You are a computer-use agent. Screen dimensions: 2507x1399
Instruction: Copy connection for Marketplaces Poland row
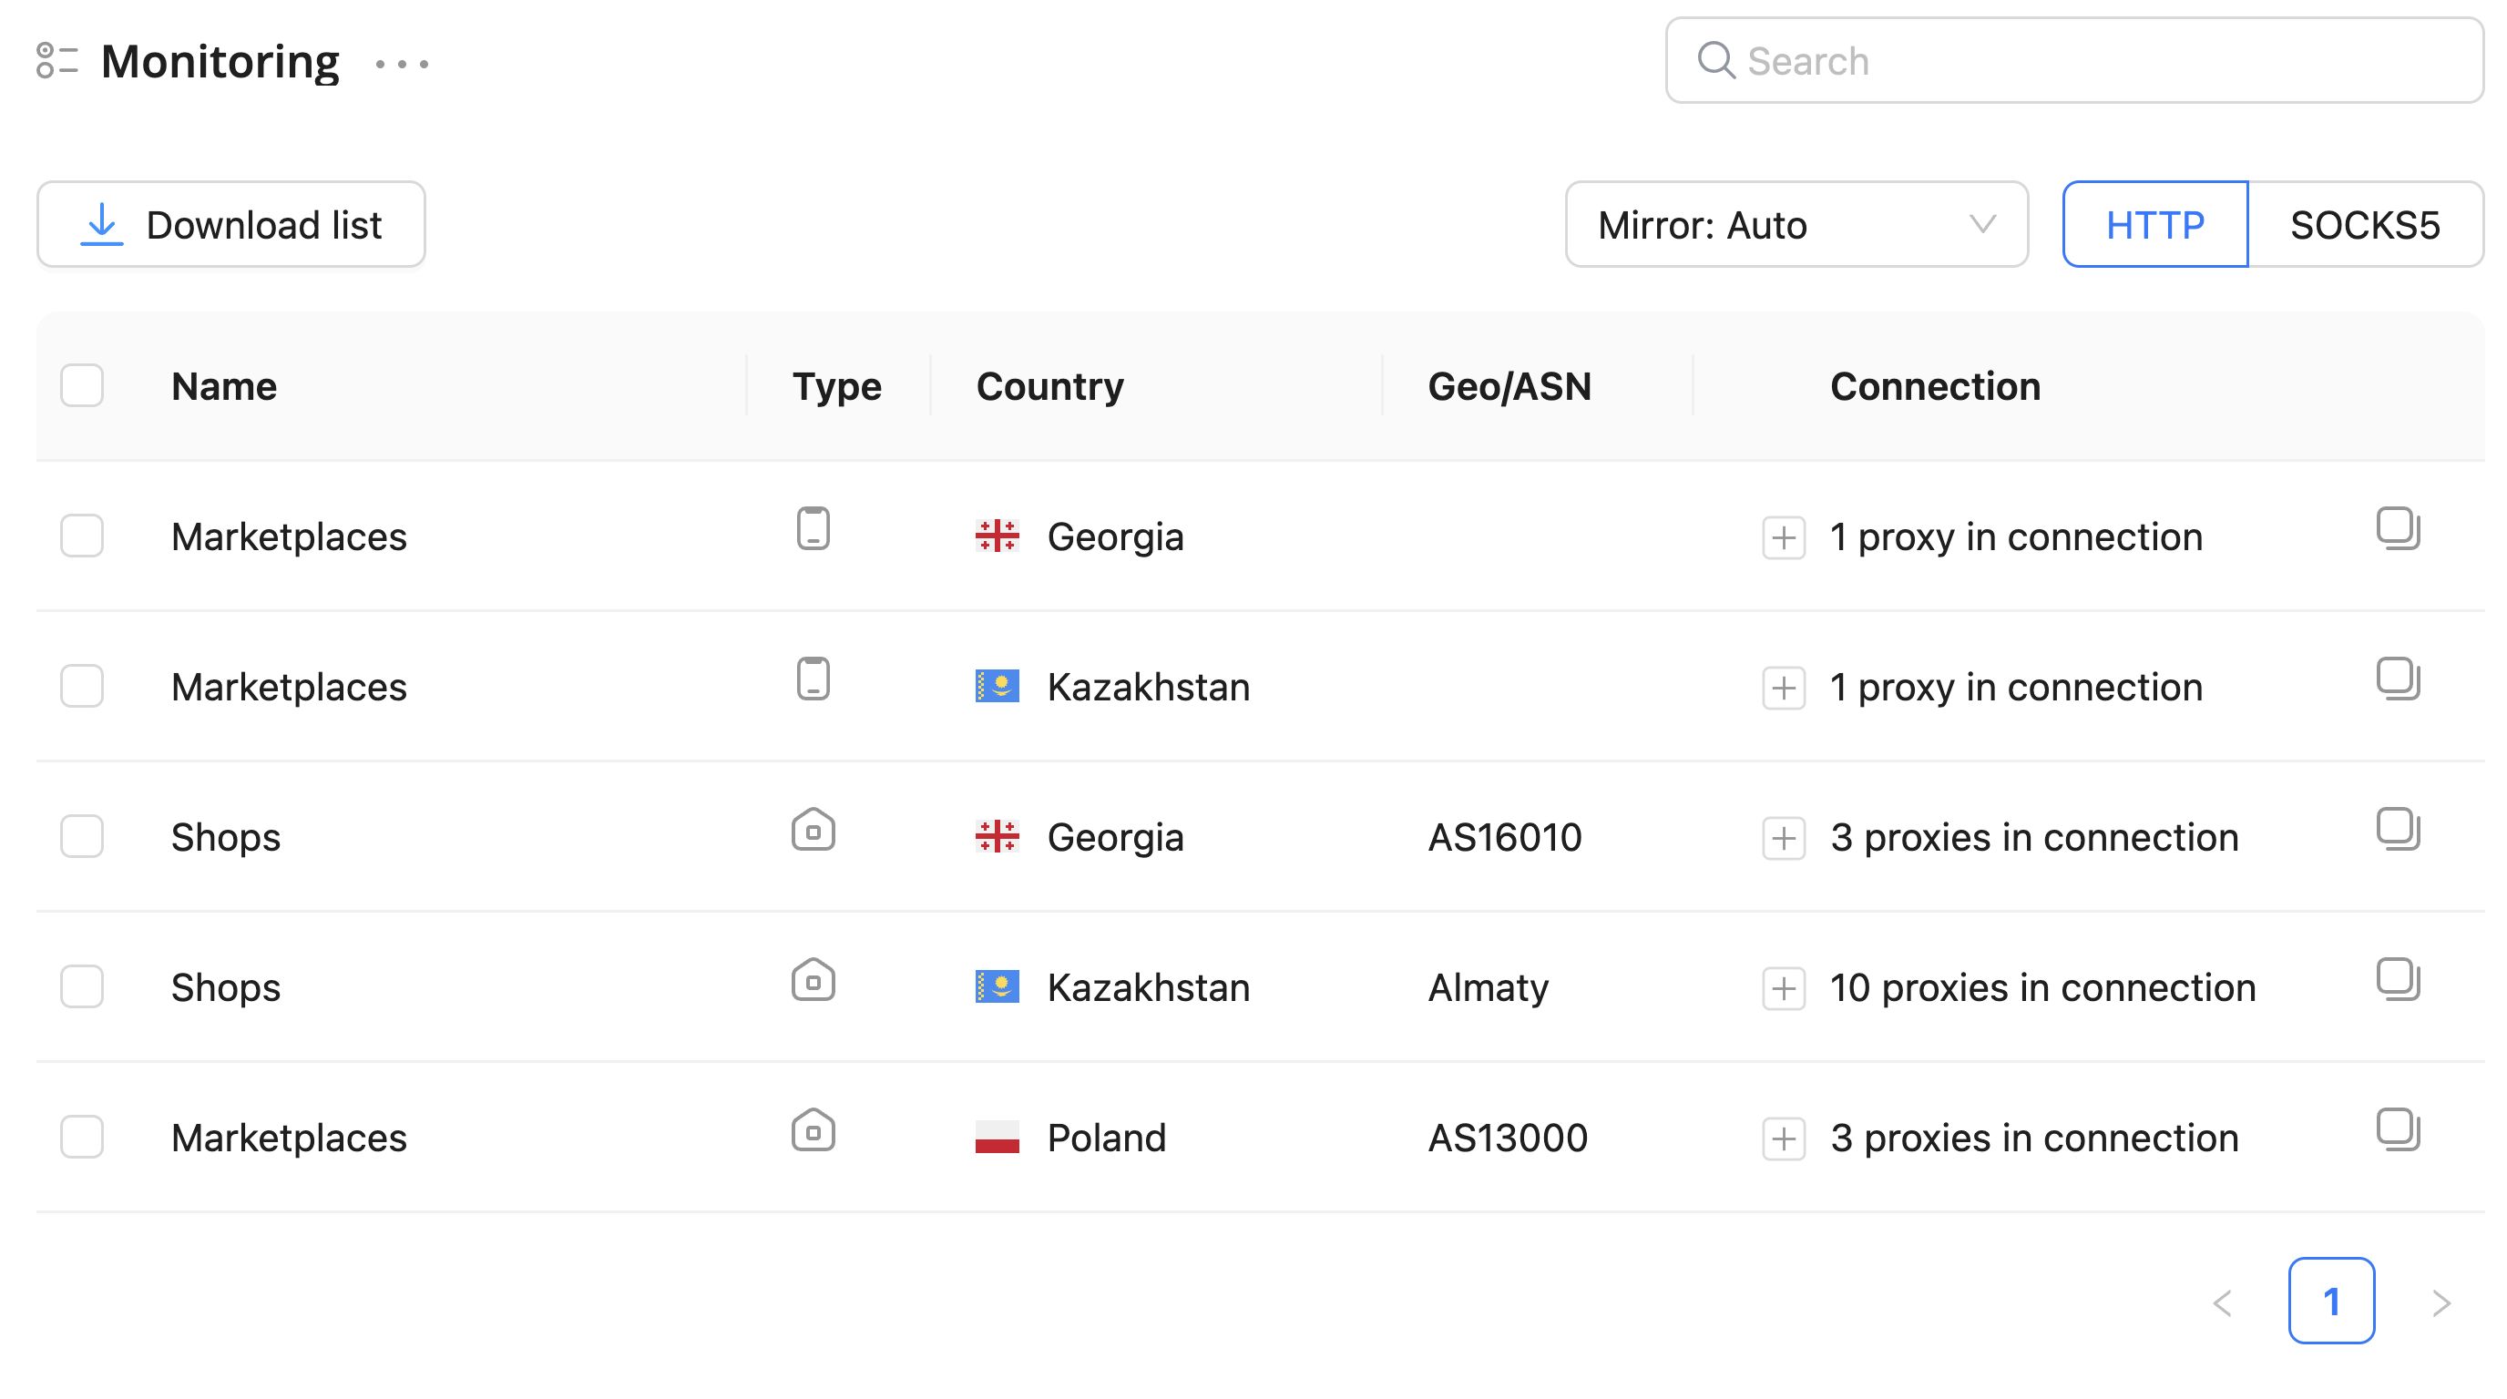[2397, 1128]
